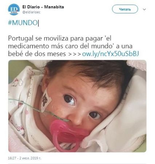Click the phrase 'bebé de dos meses'
Viewport: 155px width, 164px height.
click(37, 54)
